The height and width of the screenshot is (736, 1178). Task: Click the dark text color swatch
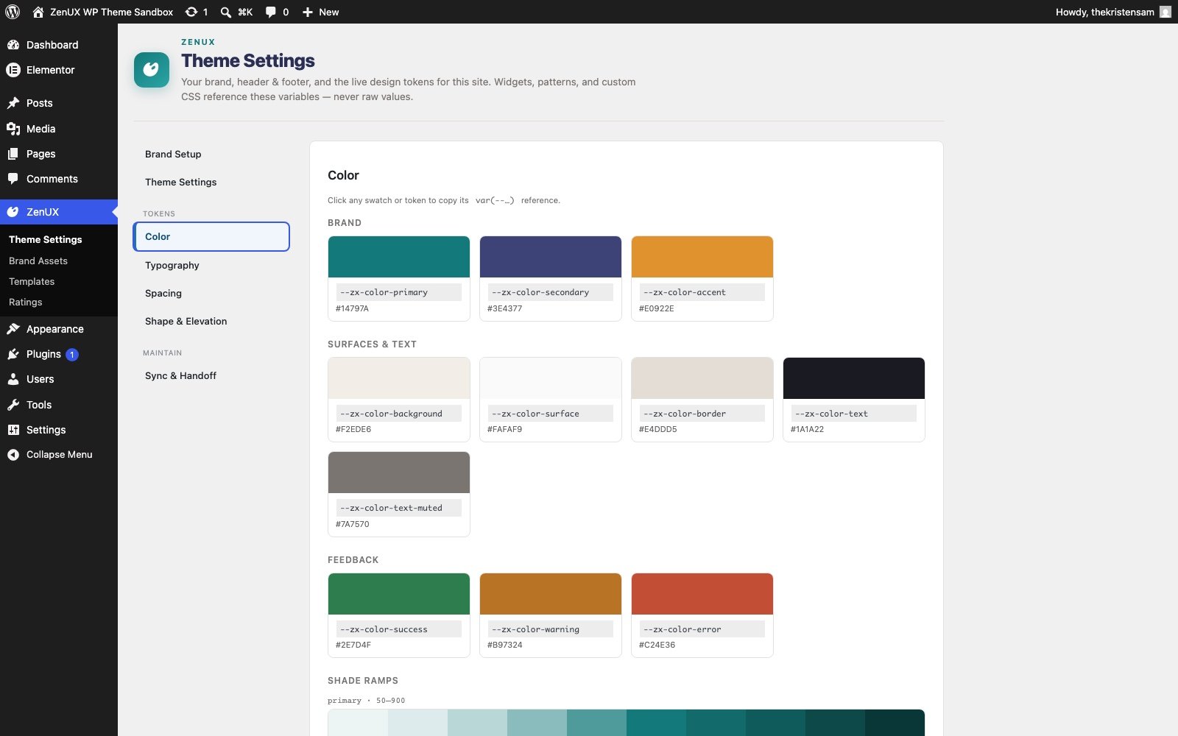[854, 378]
